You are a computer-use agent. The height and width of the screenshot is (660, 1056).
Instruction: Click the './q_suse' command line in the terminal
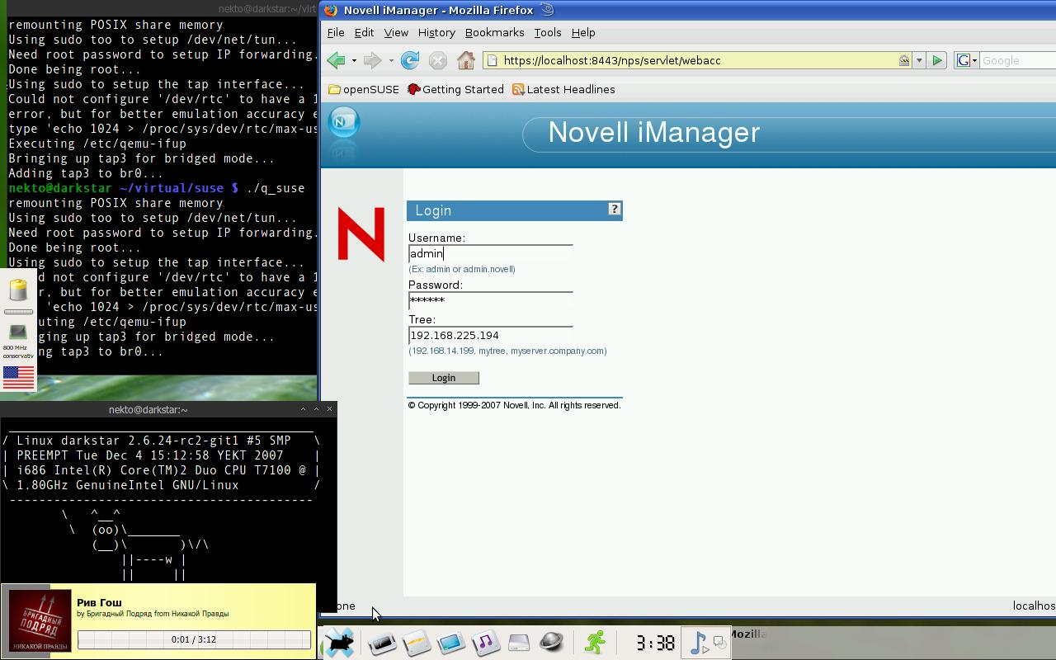(276, 188)
